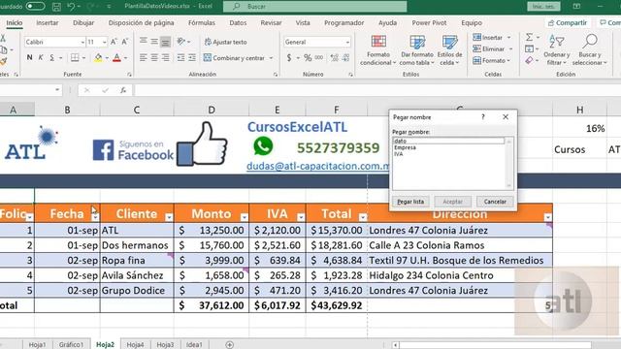Click Cancelar in Pegar nombre dialog
This screenshot has width=621, height=349.
(x=495, y=202)
